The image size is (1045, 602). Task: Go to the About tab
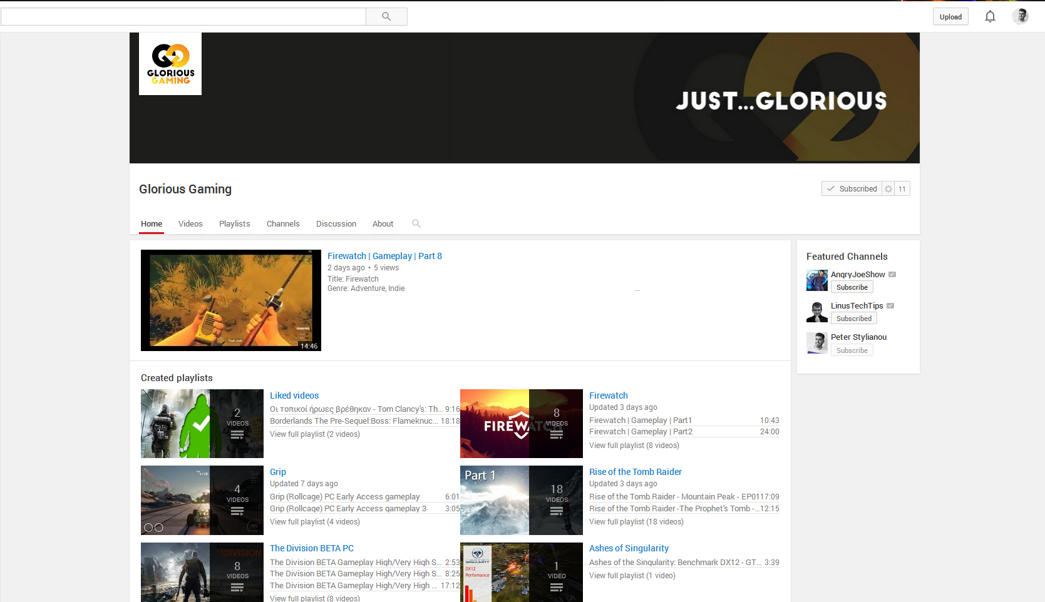[x=383, y=224]
